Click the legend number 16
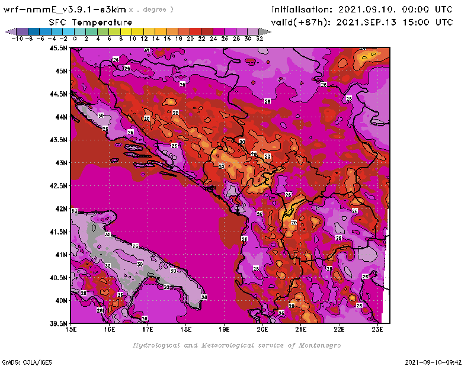The image size is (474, 366). (167, 38)
